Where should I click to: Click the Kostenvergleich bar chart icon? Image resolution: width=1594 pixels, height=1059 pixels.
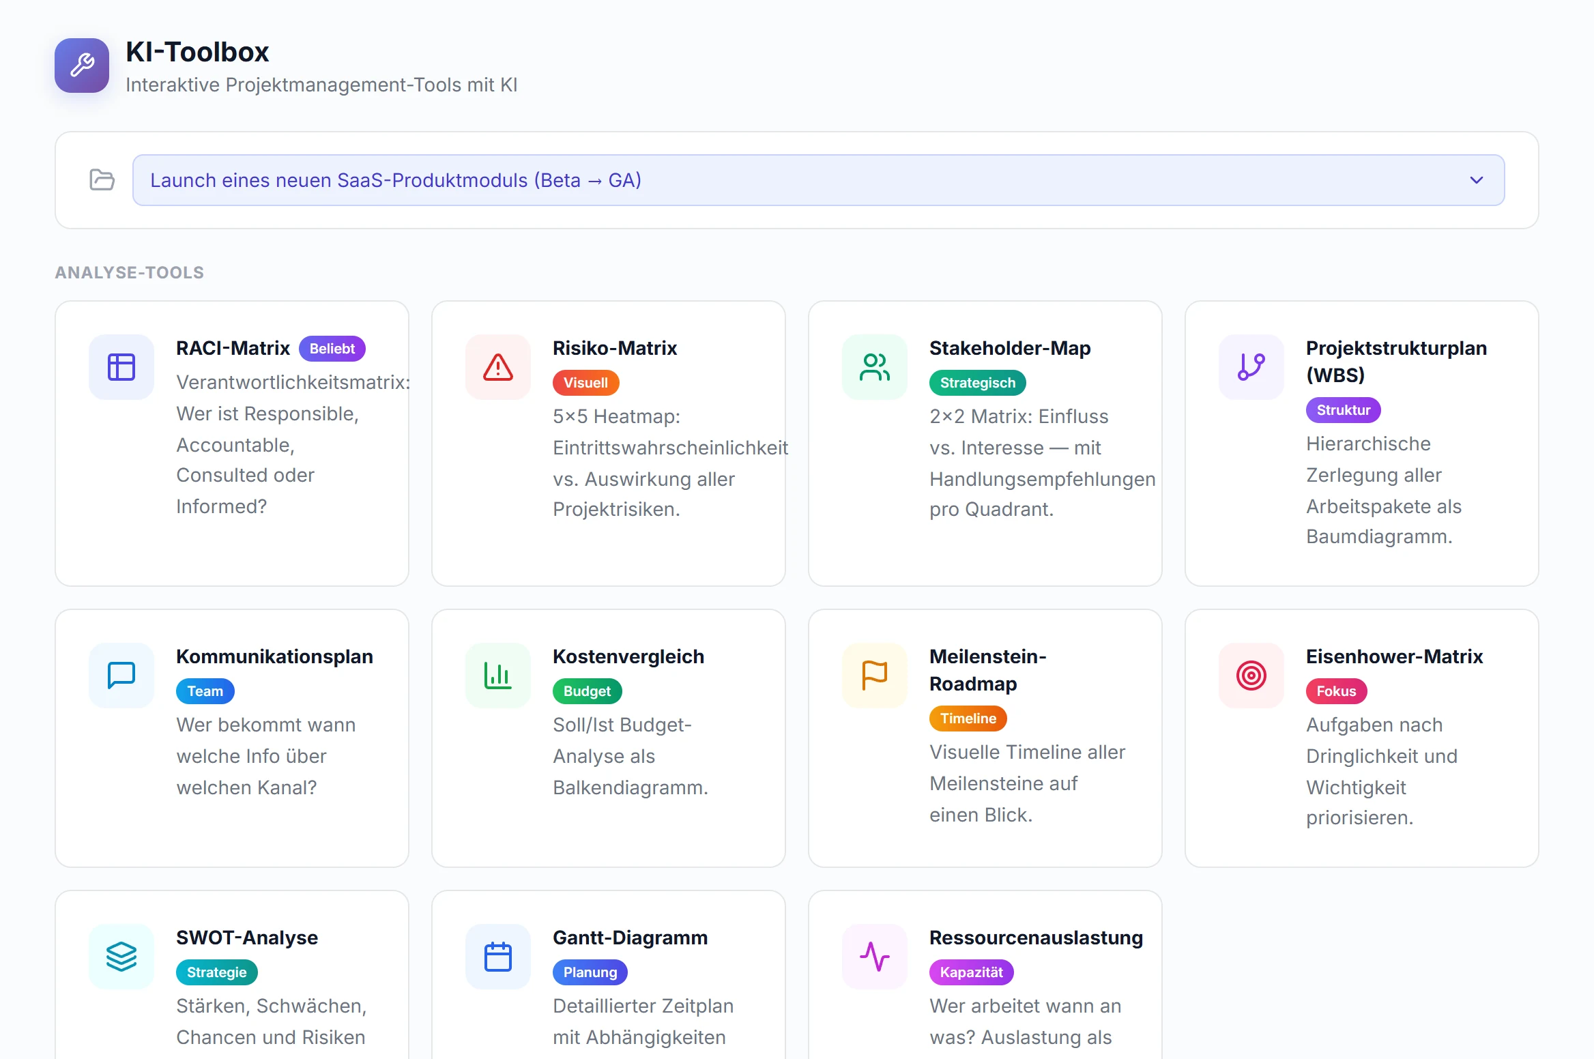498,676
